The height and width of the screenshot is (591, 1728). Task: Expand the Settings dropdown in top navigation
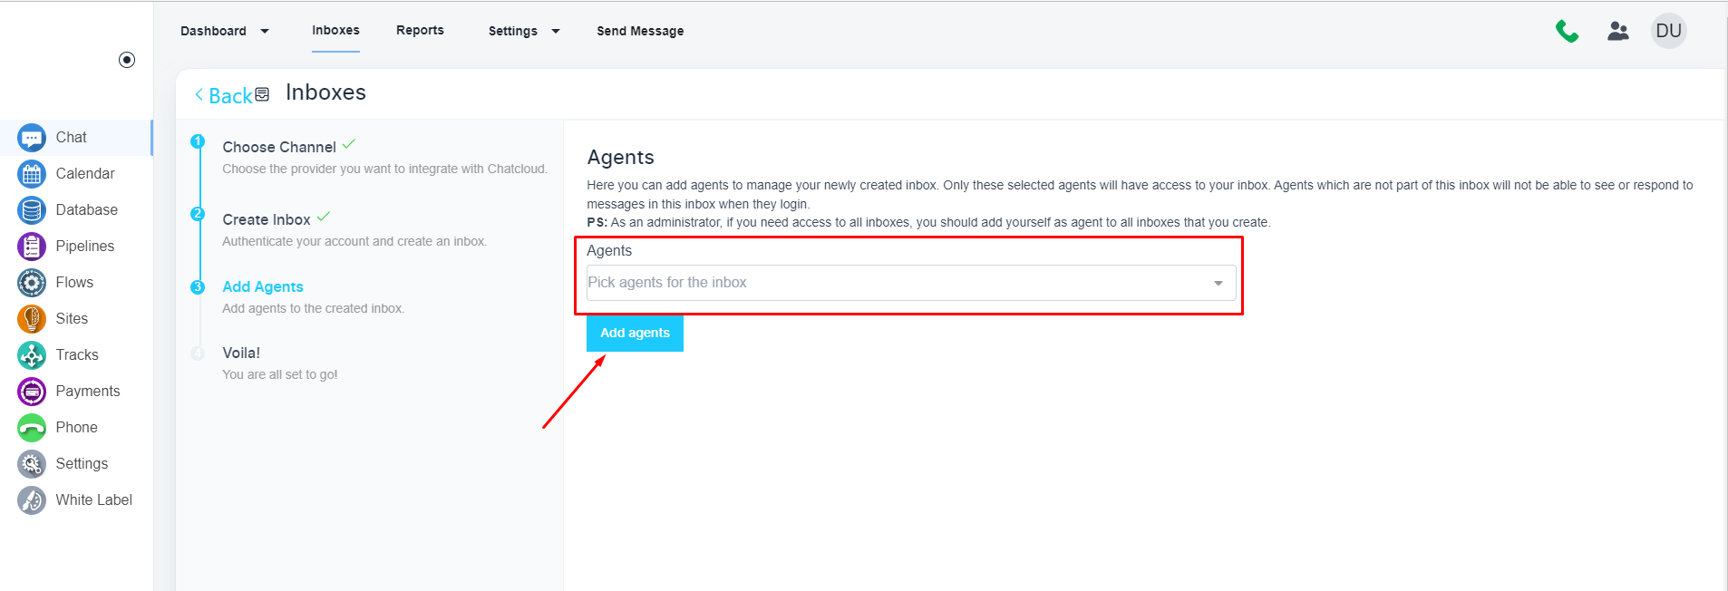tap(524, 31)
